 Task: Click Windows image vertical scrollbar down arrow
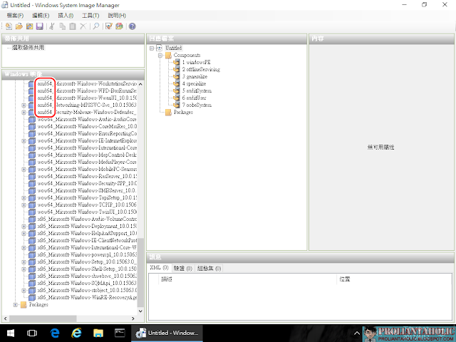140,311
